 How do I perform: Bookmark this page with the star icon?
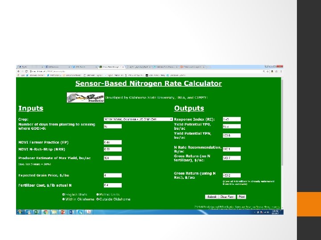(x=267, y=71)
